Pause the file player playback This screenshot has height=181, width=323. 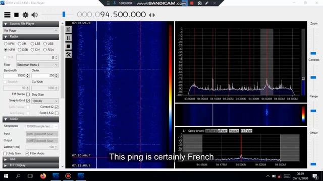[x=69, y=38]
